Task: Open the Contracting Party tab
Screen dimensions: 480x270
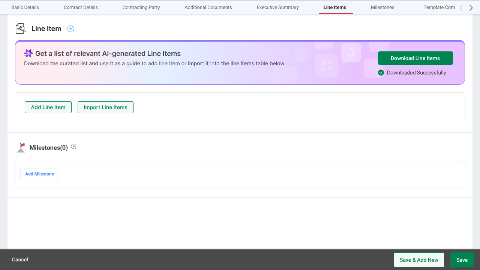Action: coord(141,7)
